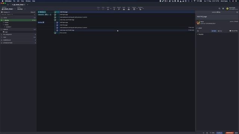239x134 pixels.
Task: Open the Boards toolbar icon
Action: coord(134,9)
